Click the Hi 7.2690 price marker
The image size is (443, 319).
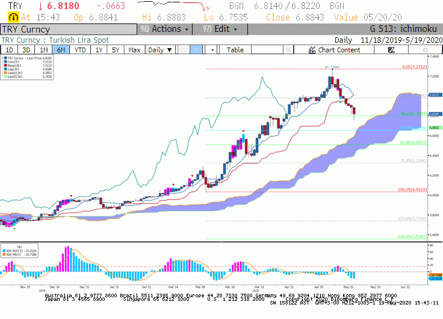click(332, 67)
